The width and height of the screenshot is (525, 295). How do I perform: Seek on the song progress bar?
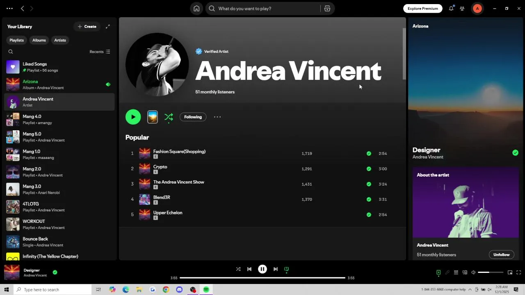262,278
